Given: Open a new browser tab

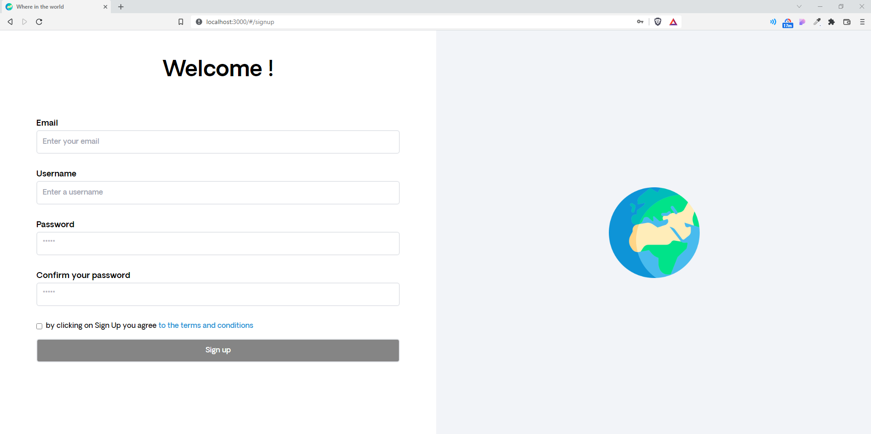Looking at the screenshot, I should (120, 6).
